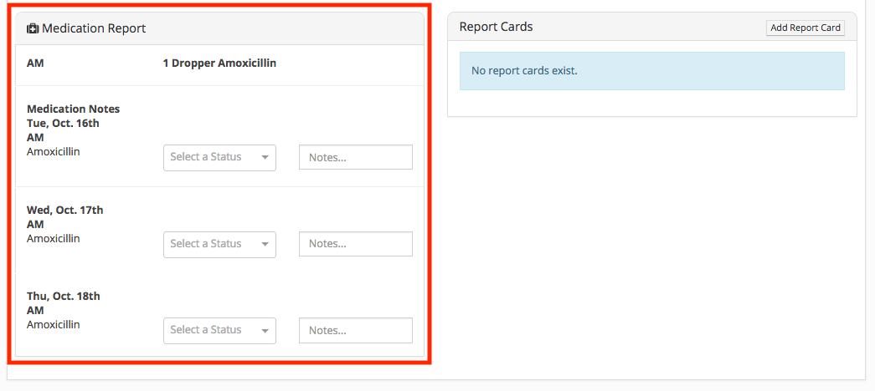
Task: Activate the Notes field for Thu, Oct. 18th
Action: (x=355, y=330)
